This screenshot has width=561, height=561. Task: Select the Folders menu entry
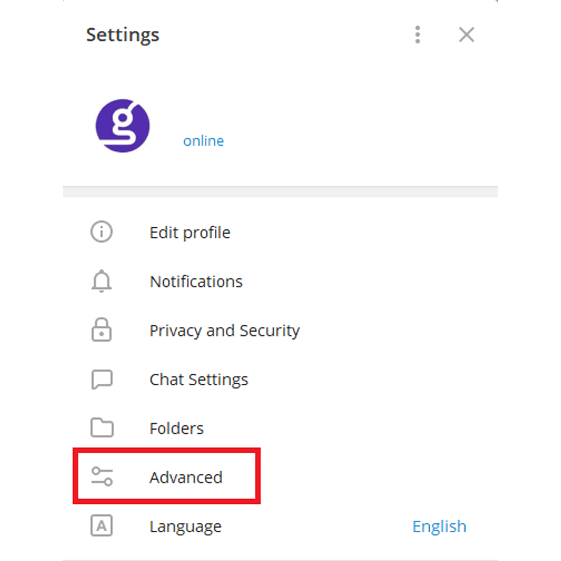(x=176, y=429)
